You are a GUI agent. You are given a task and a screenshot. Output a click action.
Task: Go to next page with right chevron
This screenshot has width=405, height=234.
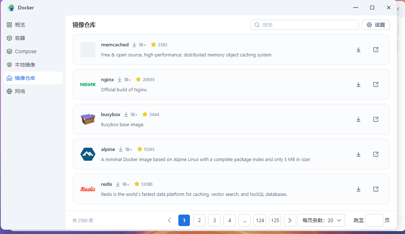point(290,220)
